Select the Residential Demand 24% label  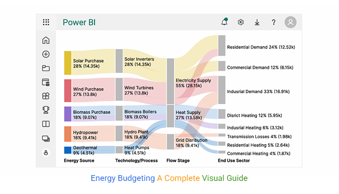261,47
